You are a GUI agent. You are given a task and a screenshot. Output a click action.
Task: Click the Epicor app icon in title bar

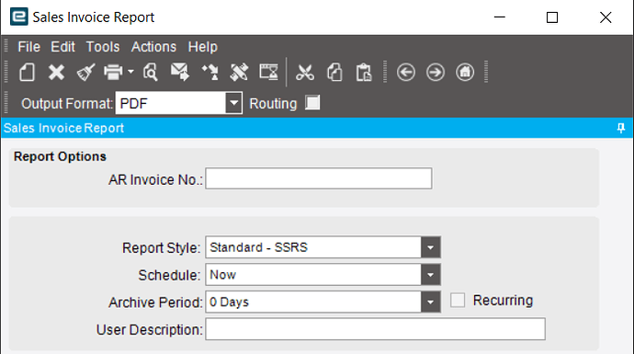tap(19, 17)
